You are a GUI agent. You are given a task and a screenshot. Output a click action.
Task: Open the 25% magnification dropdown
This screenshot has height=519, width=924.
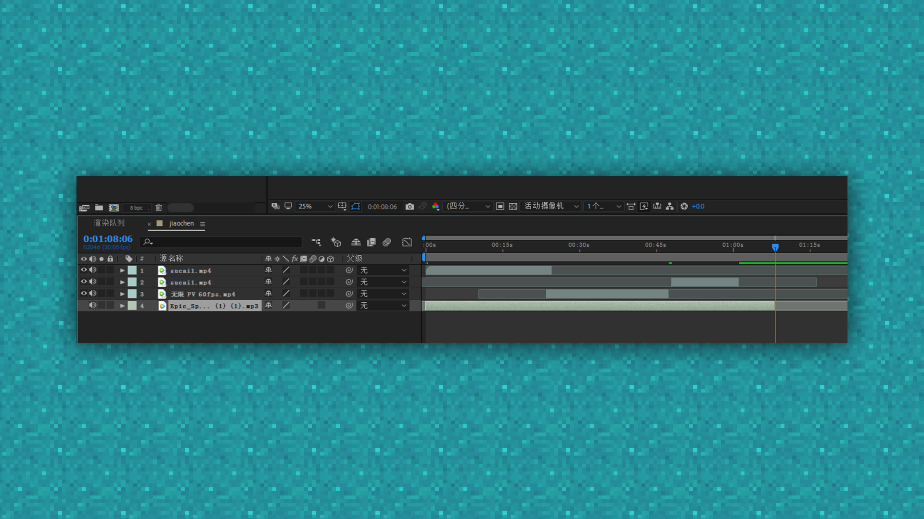(x=315, y=206)
